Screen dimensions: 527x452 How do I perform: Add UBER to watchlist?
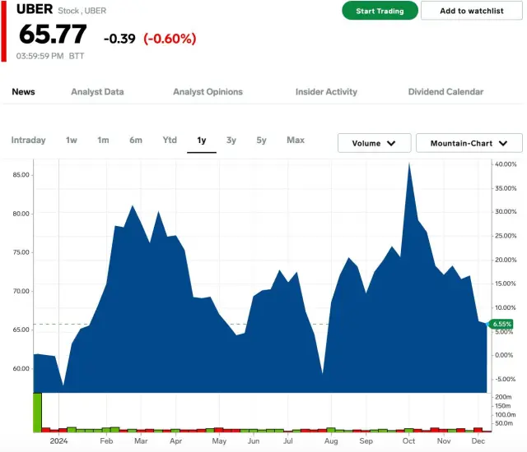472,11
